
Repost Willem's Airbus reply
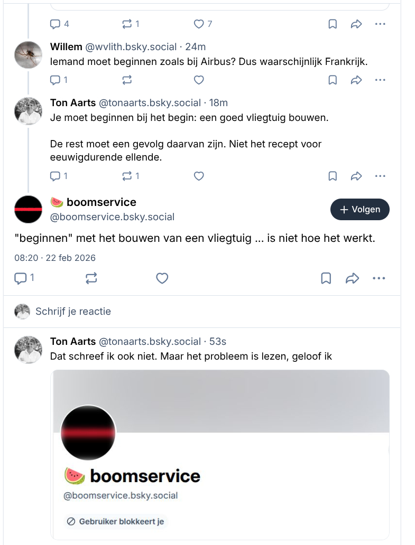[x=127, y=80]
